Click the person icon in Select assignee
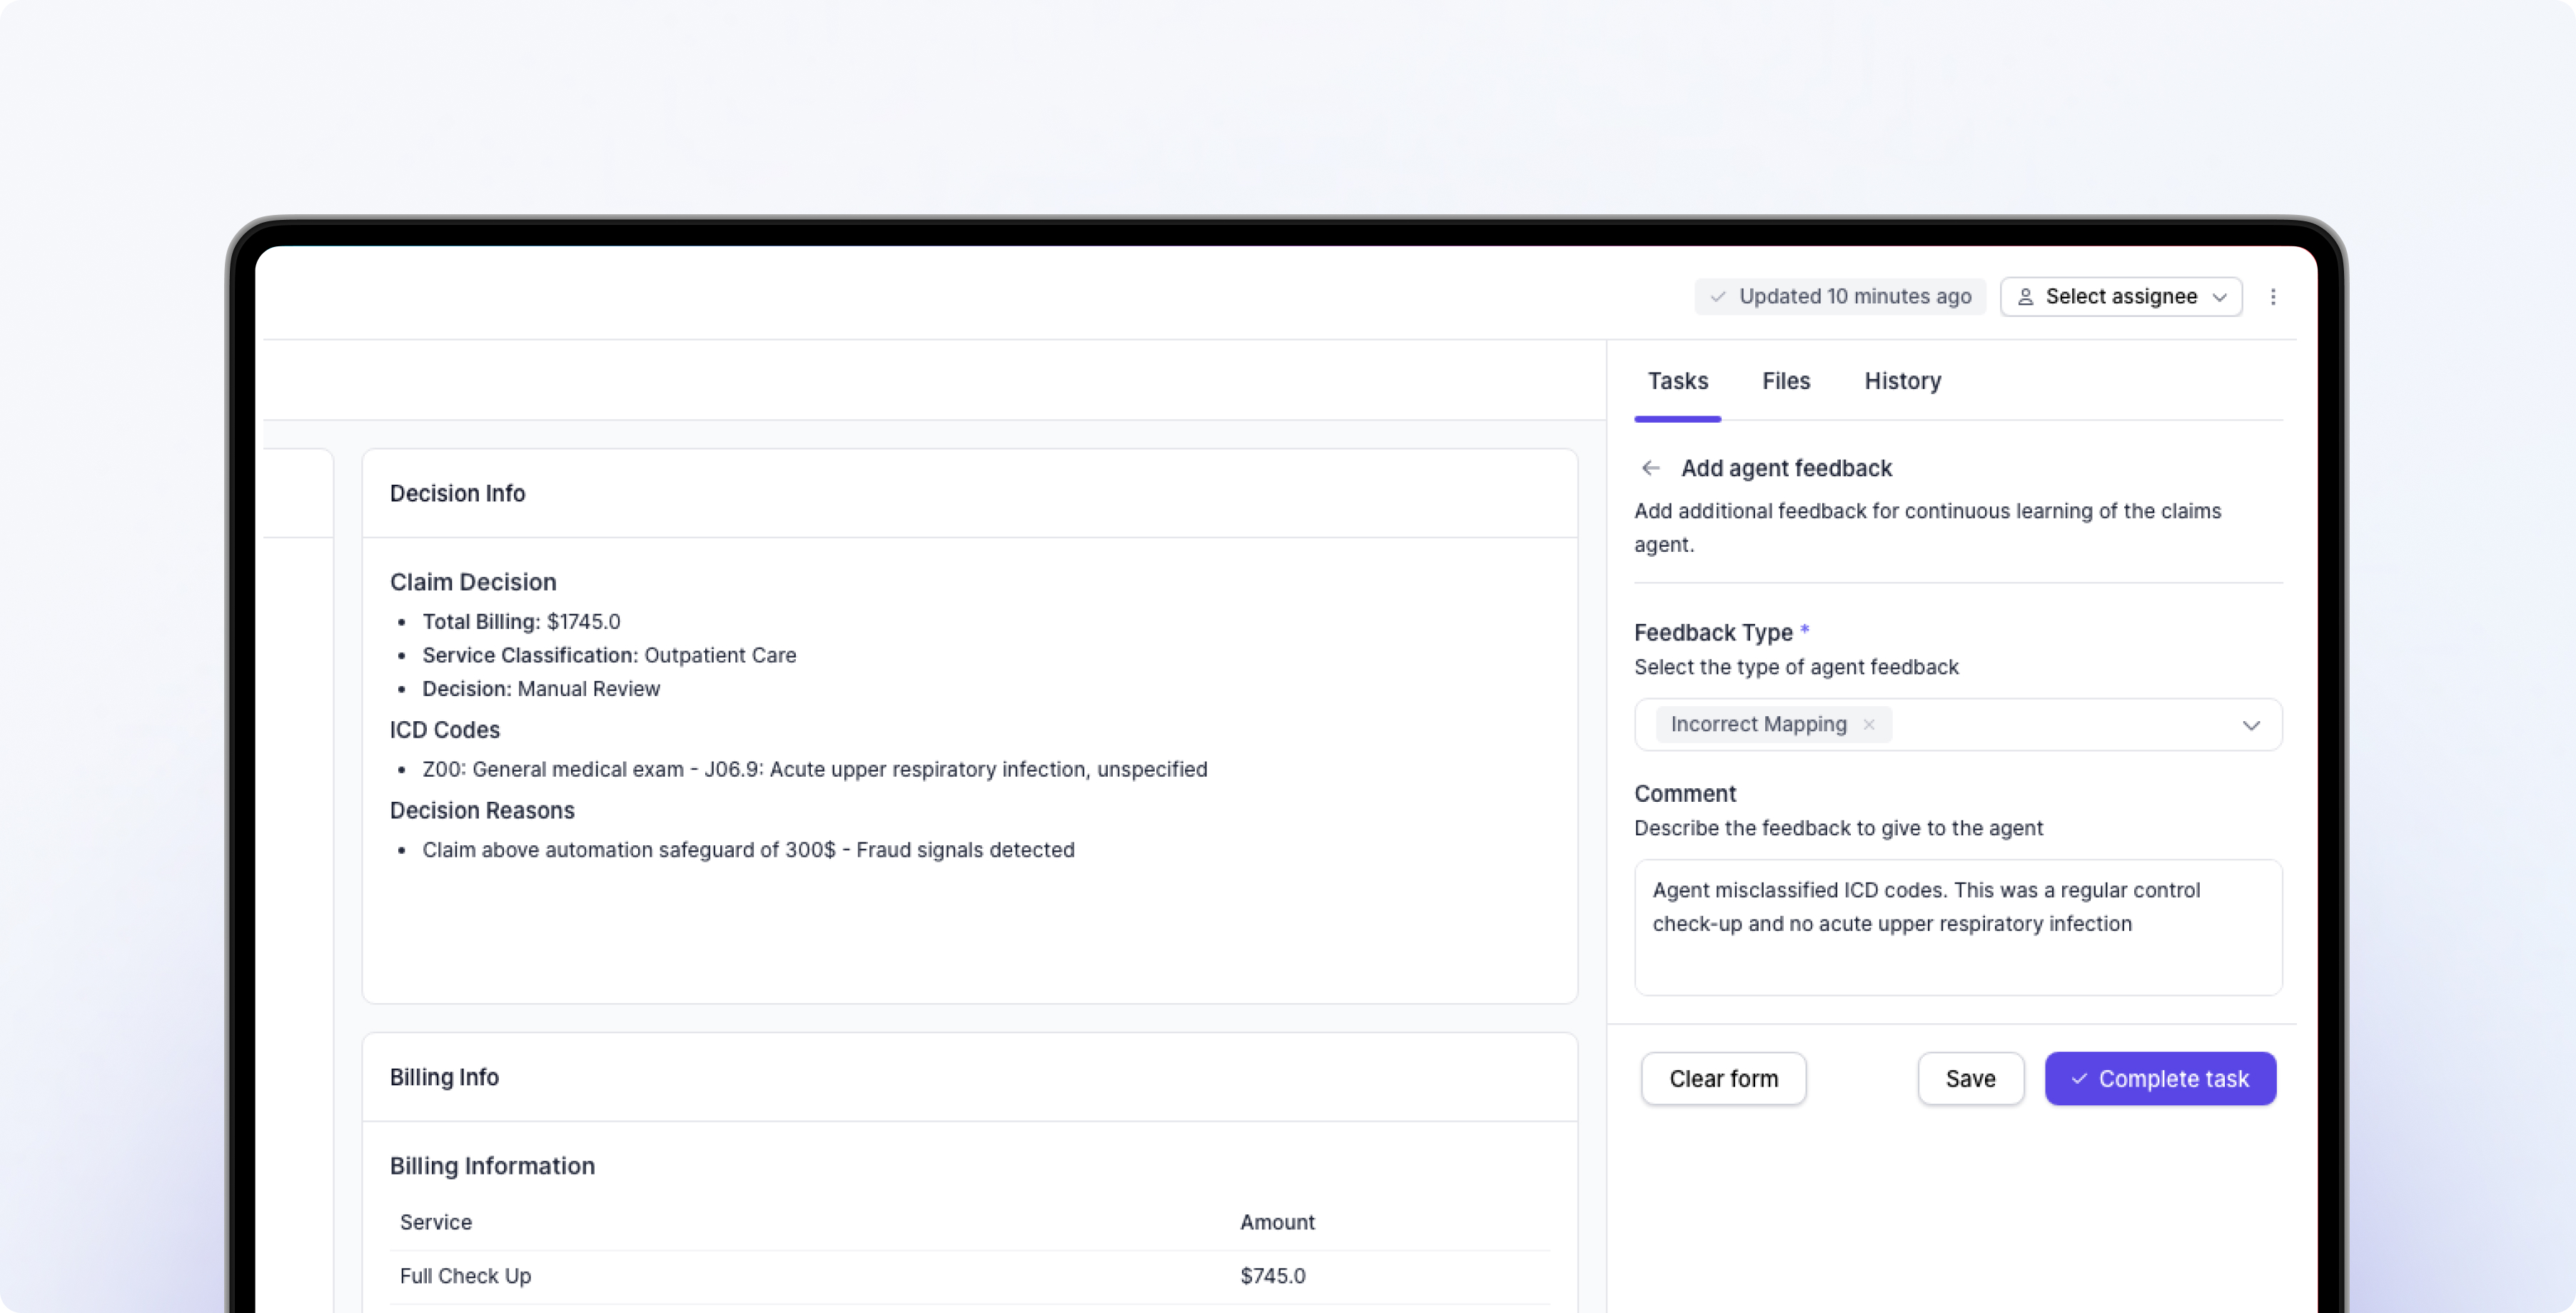The image size is (2576, 1313). [2025, 297]
